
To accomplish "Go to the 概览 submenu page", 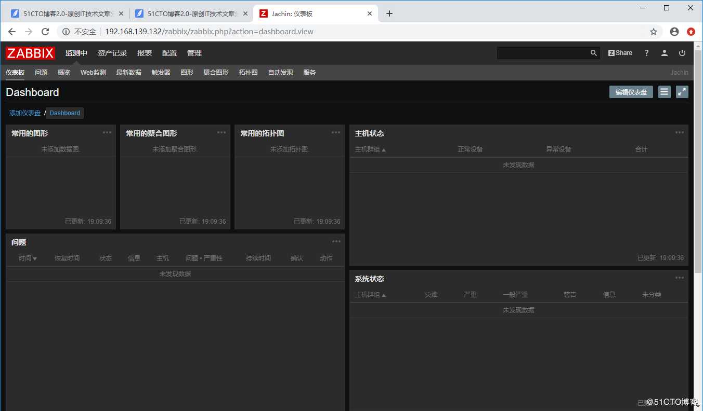I will point(64,73).
